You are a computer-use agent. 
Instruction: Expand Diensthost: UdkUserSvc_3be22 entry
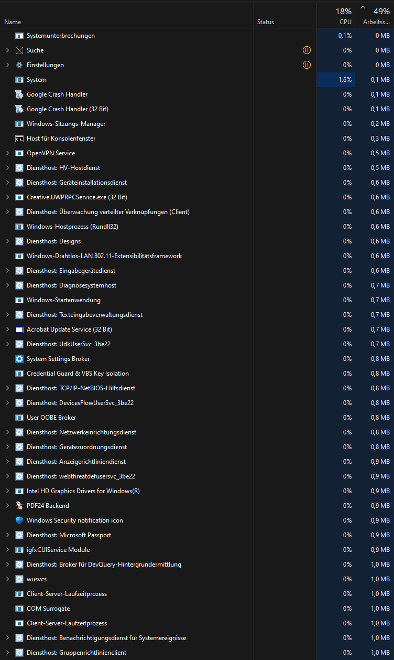pyautogui.click(x=7, y=344)
